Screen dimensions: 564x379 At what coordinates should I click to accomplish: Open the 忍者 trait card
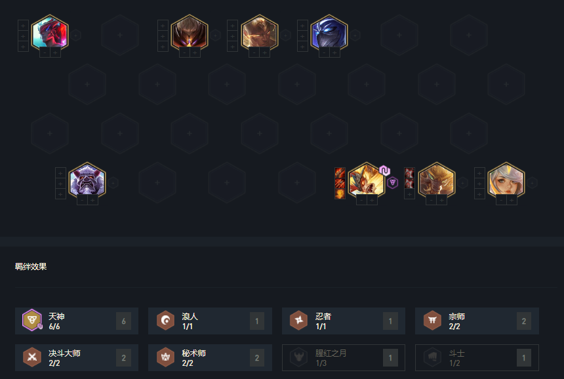click(344, 321)
